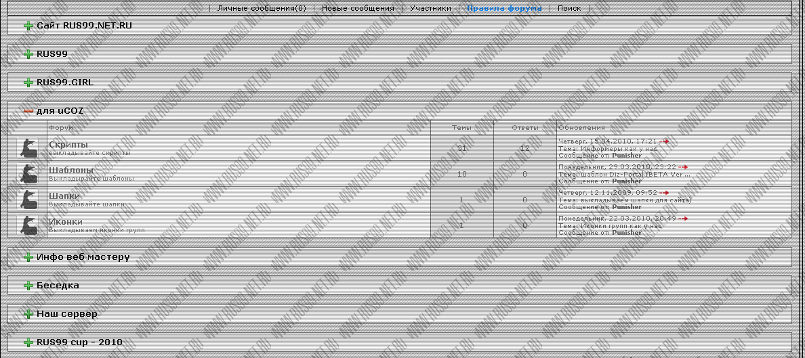Open Участники menu item
Viewport: 805px width, 358px height.
(x=431, y=8)
